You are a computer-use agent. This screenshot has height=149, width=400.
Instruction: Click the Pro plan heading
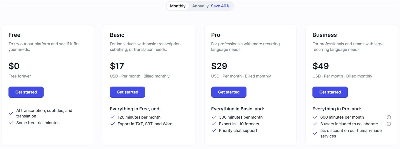(215, 35)
